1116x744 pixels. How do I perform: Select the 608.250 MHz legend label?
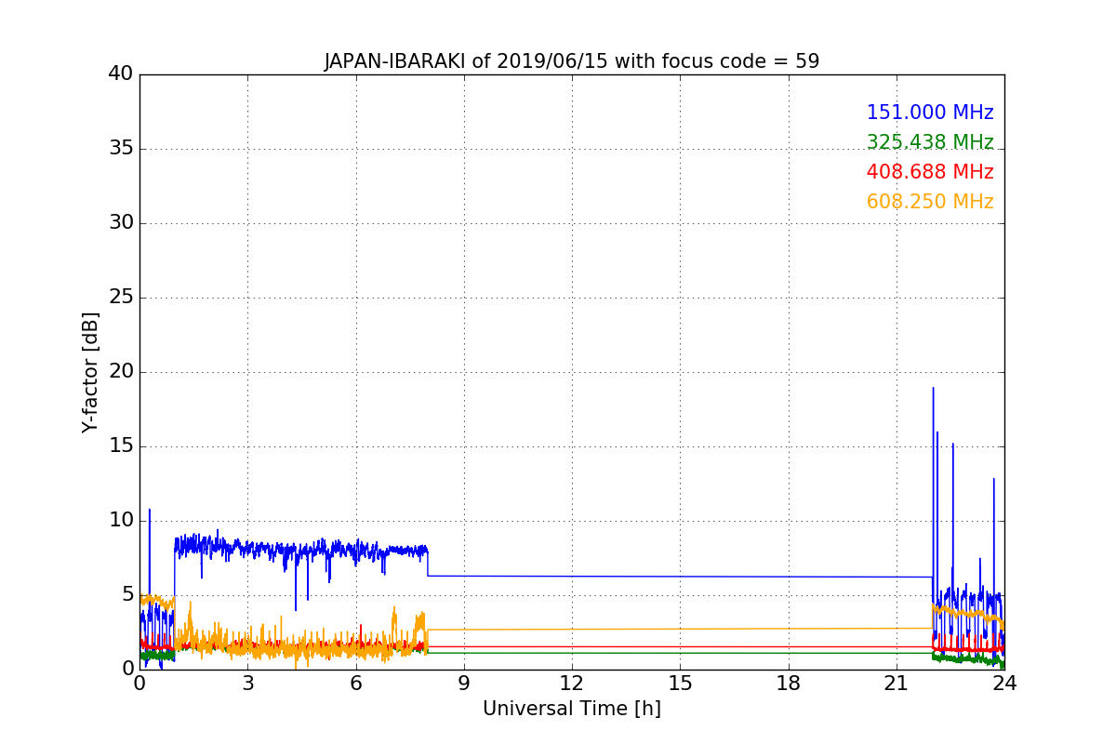click(930, 202)
